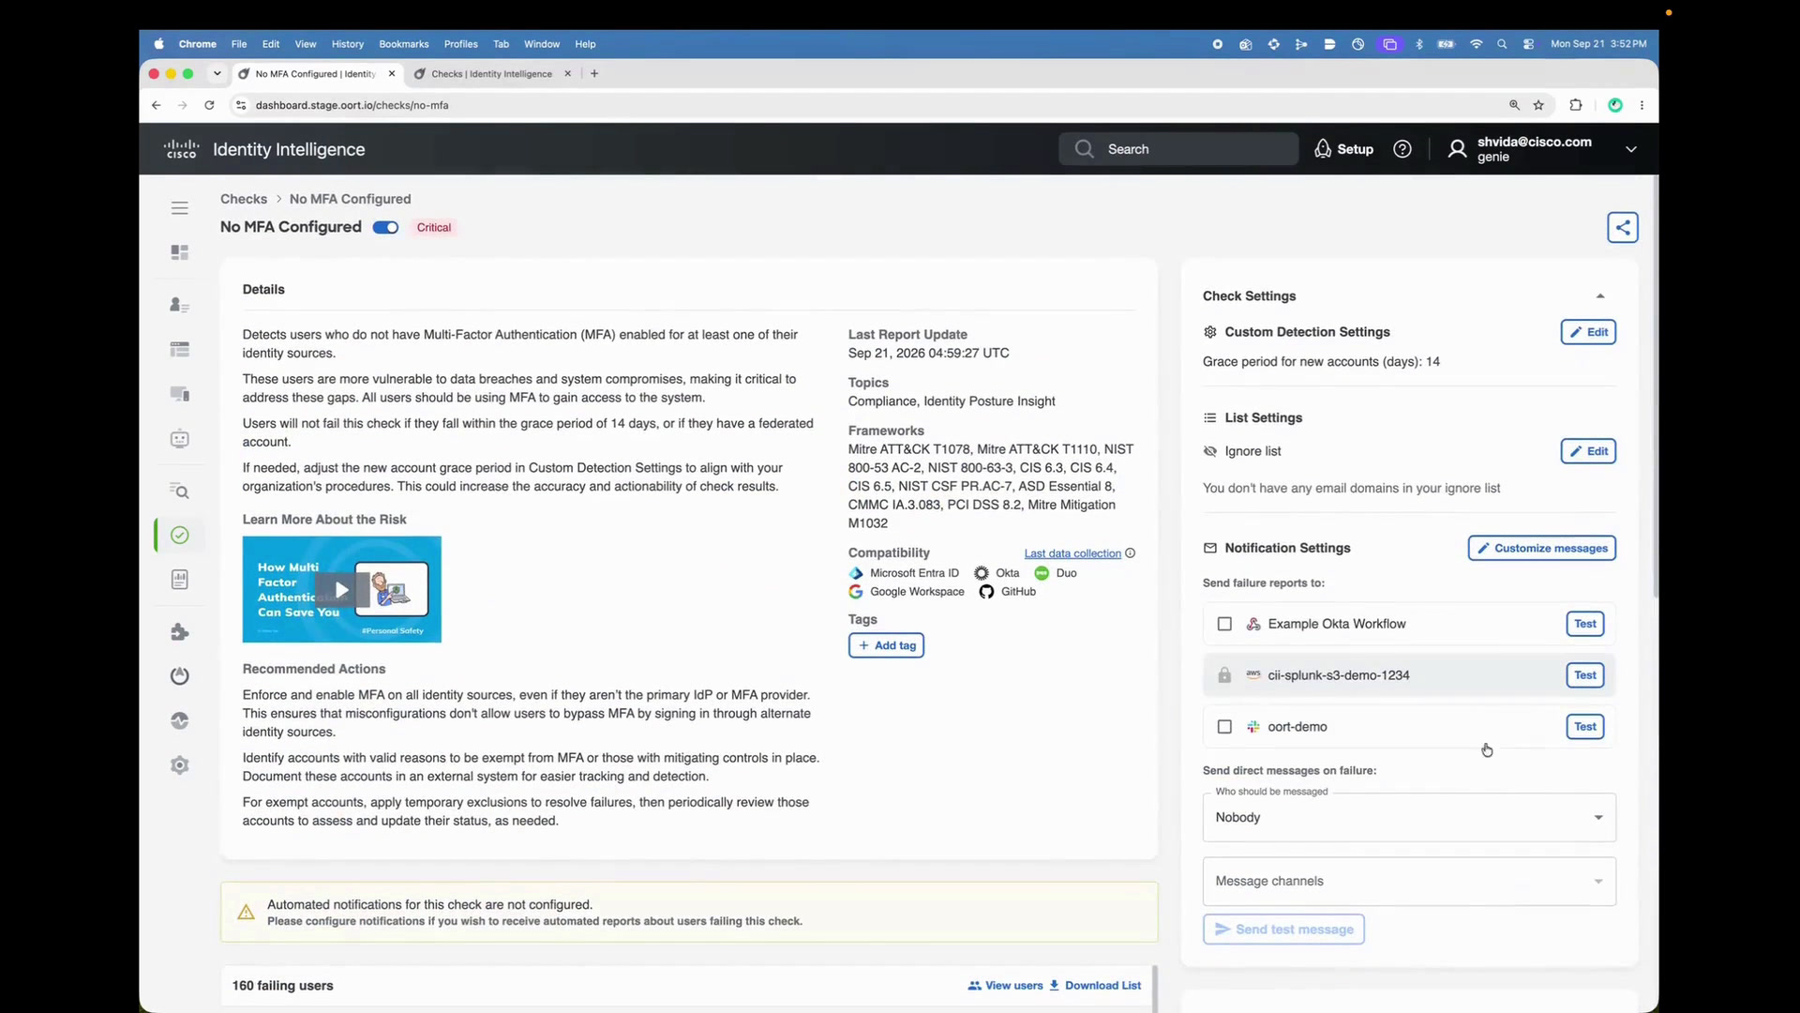Viewport: 1800px width, 1013px height.
Task: Select the Checks checkmark sidebar icon
Action: 180,535
